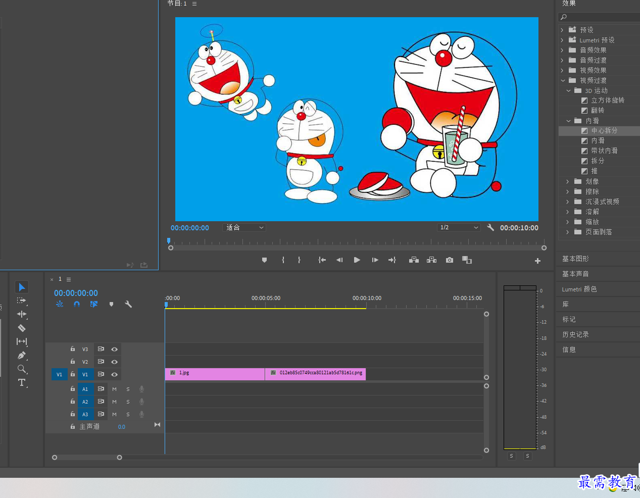Open Comparison View in program monitor

tap(467, 260)
